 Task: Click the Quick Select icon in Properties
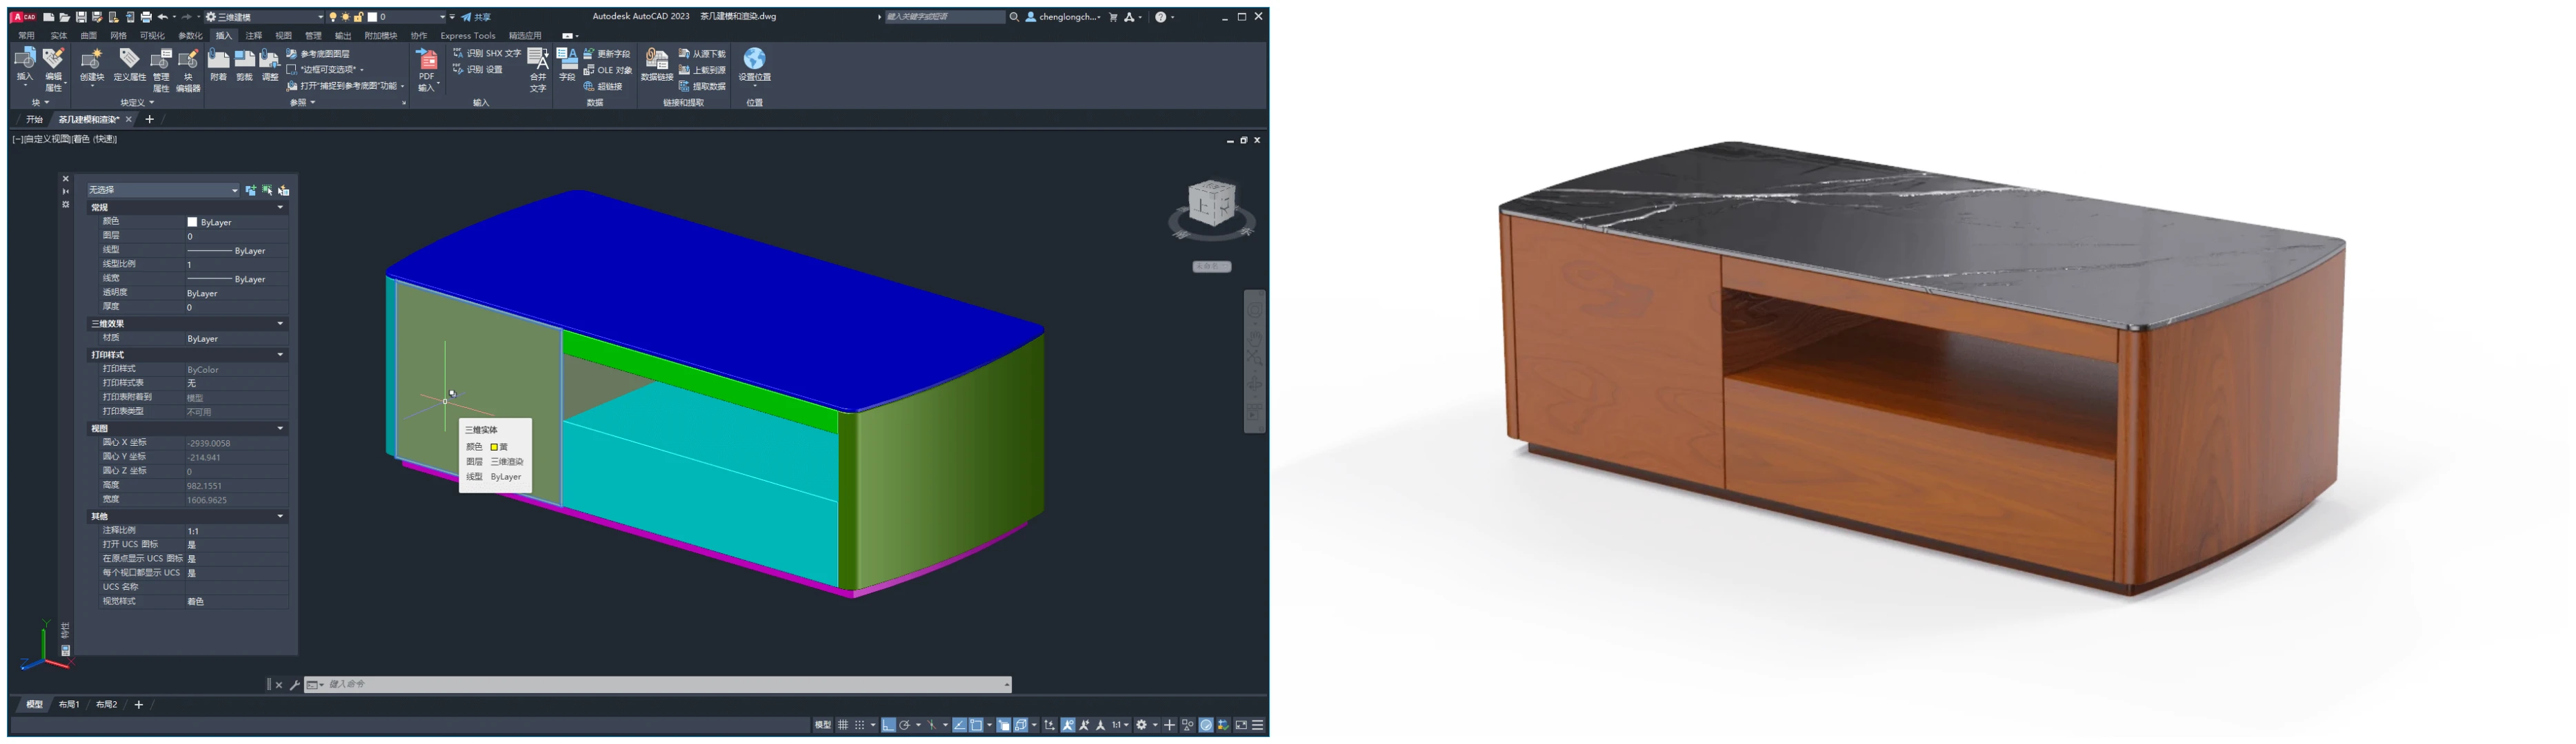tap(284, 189)
